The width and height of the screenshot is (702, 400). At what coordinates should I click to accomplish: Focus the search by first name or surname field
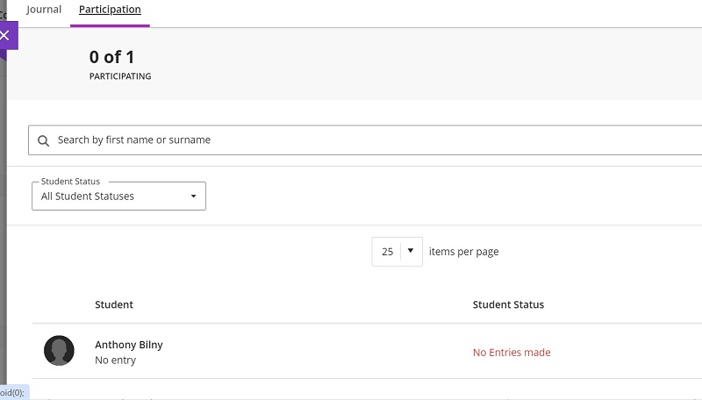pyautogui.click(x=351, y=140)
